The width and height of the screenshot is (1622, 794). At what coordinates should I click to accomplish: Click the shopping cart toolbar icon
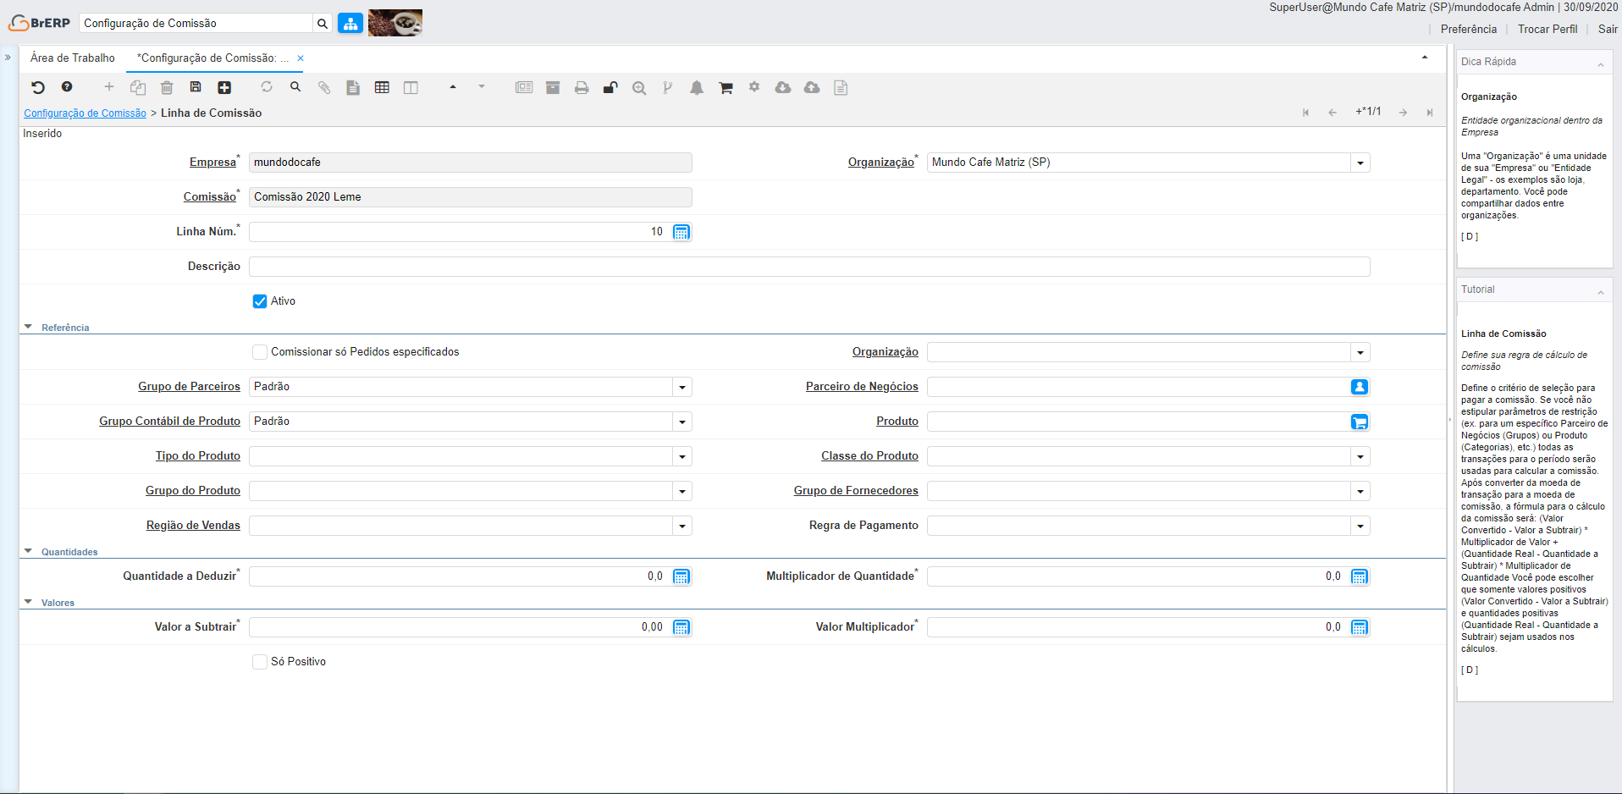click(x=725, y=87)
